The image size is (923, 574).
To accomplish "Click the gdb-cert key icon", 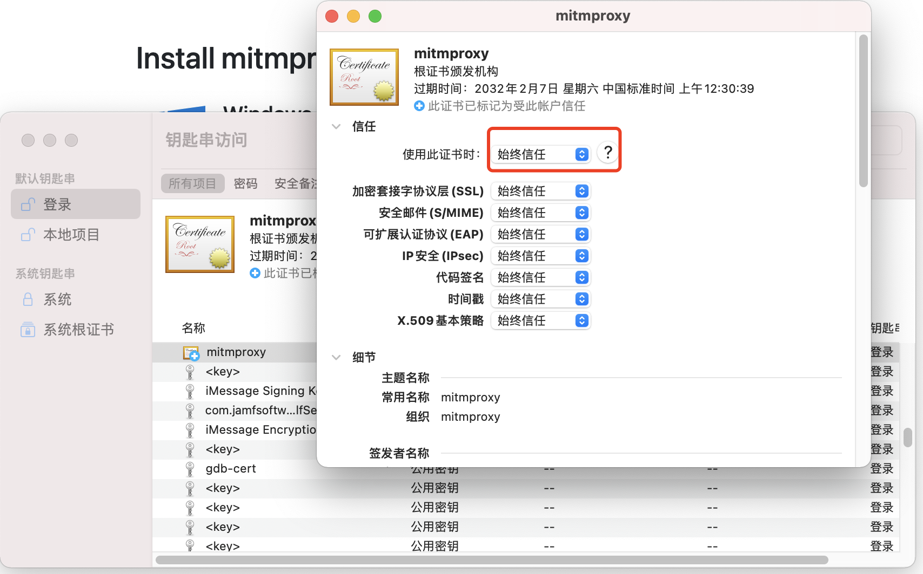I will 190,469.
